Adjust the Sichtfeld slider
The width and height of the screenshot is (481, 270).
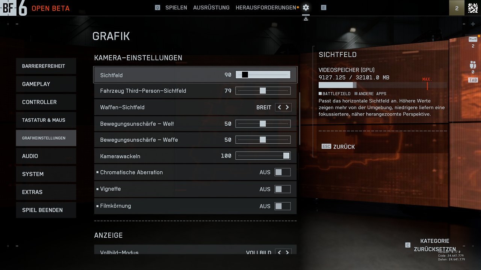pyautogui.click(x=263, y=75)
